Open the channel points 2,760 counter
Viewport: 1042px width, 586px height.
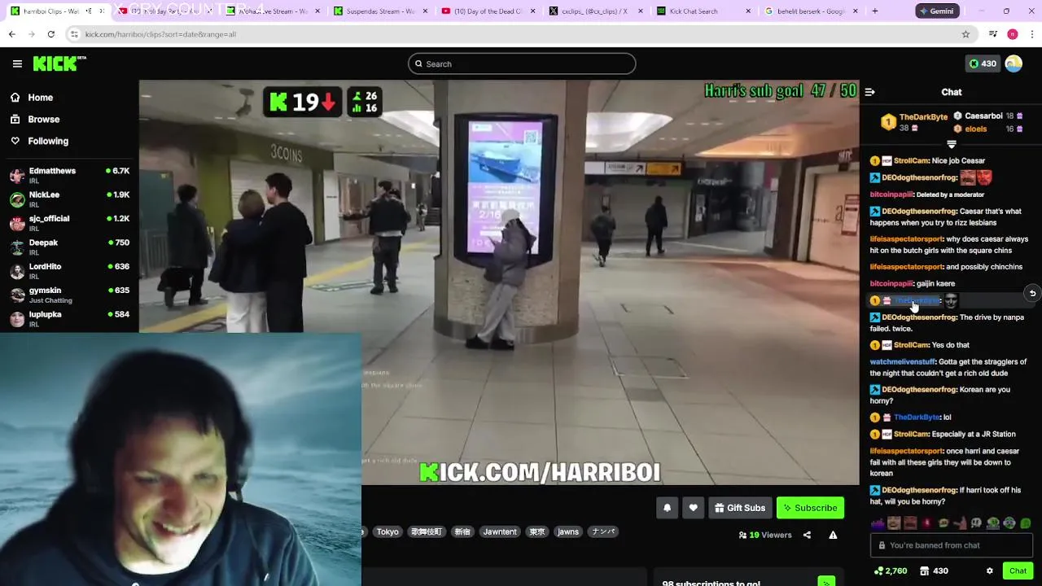tap(891, 571)
